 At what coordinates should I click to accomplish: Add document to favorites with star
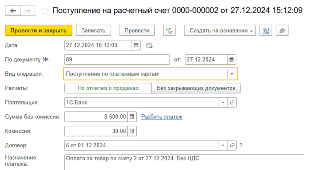45,11
